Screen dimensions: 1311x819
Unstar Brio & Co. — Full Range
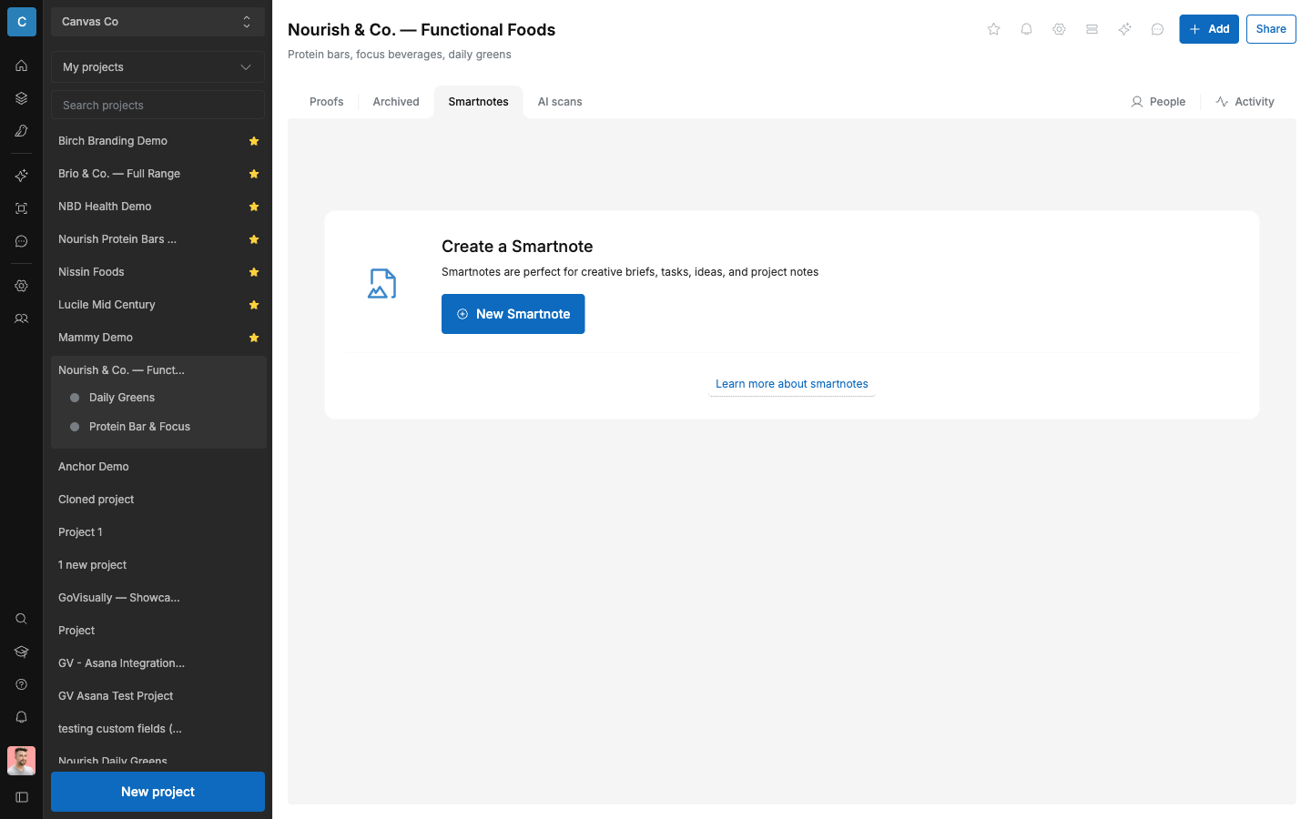(254, 174)
